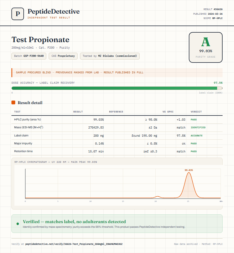
Task: Click the found 195.00 mg reference
Action: tap(144, 136)
